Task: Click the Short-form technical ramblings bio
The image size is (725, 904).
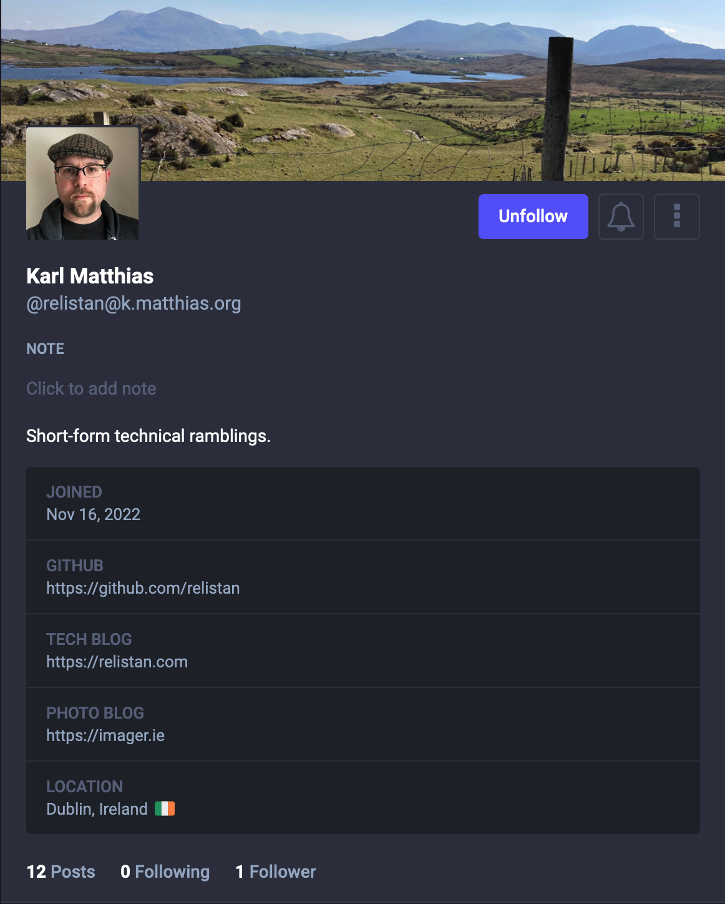Action: click(x=148, y=436)
